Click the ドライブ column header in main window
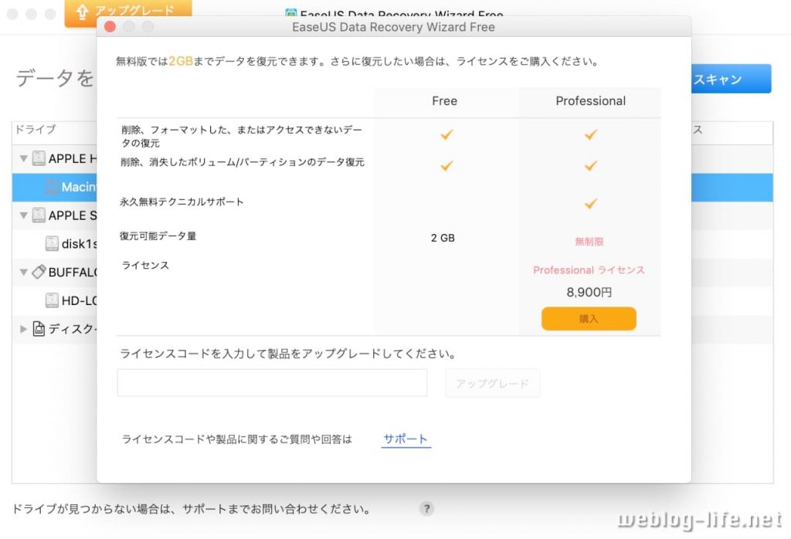This screenshot has height=539, width=791. coord(36,130)
